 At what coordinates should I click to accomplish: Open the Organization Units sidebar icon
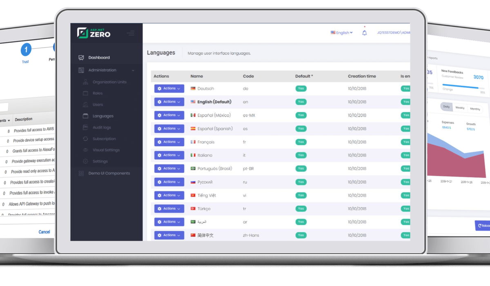[85, 82]
